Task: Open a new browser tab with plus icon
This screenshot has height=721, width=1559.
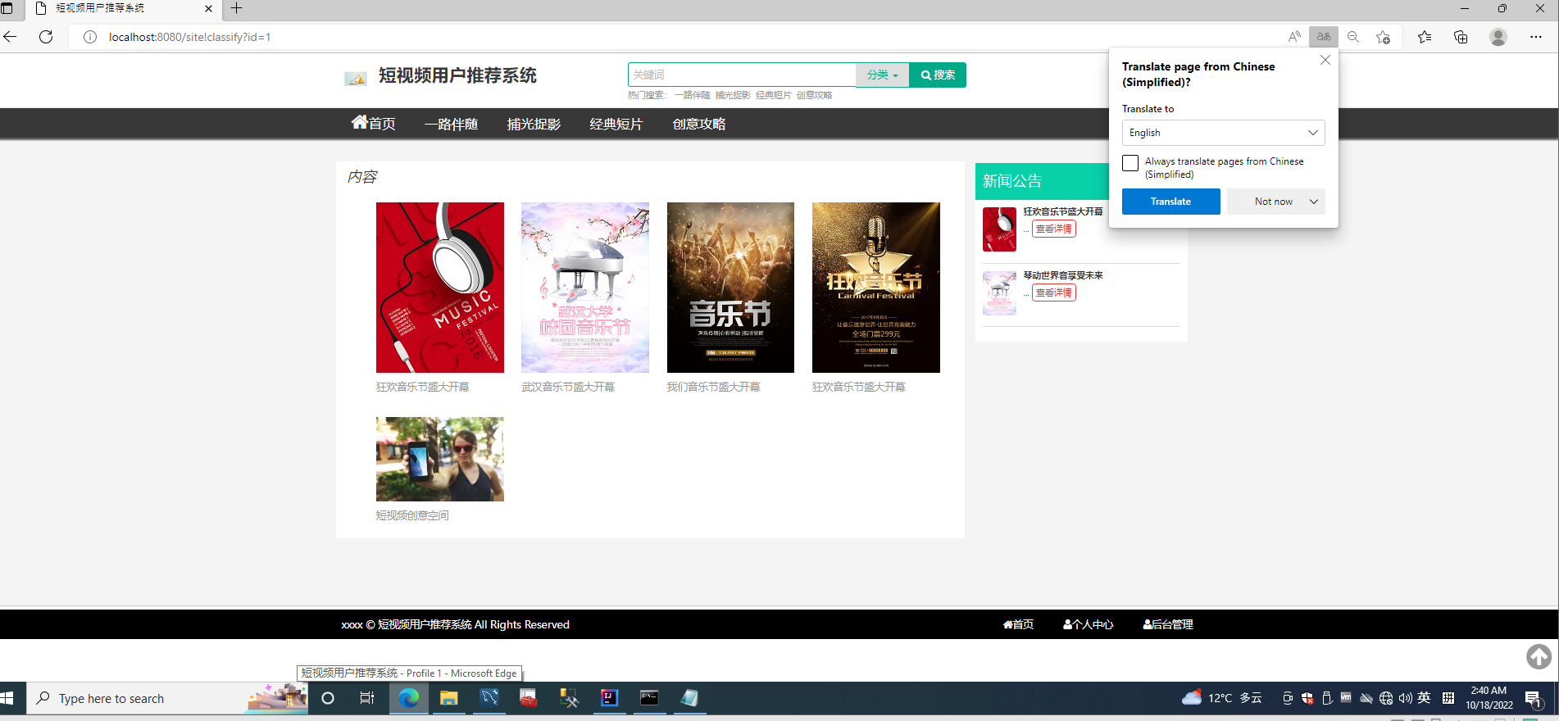Action: coord(236,8)
